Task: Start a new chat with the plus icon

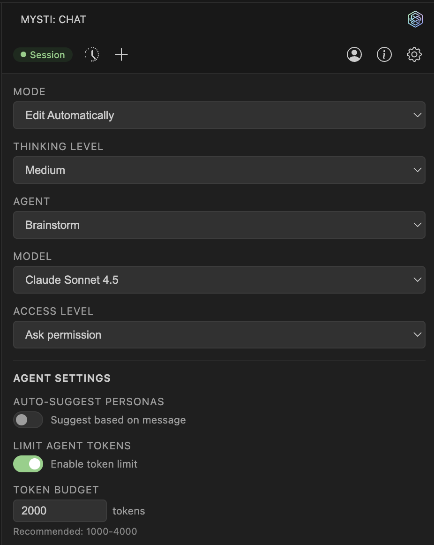Action: click(x=121, y=54)
